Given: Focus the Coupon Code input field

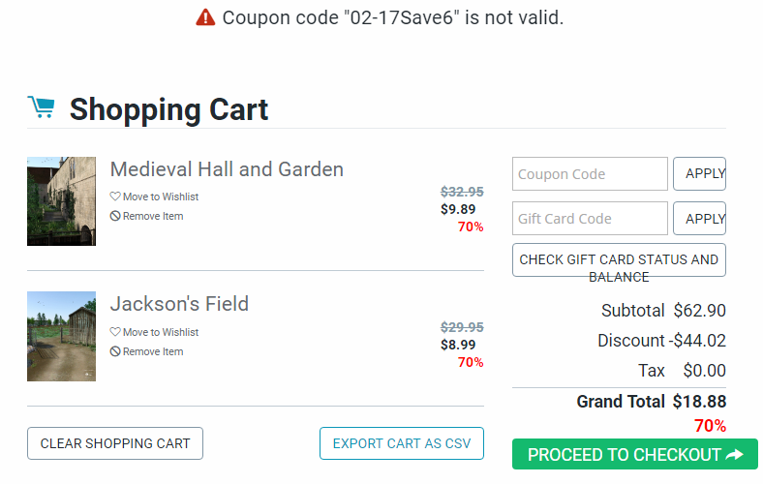Looking at the screenshot, I should tap(590, 174).
